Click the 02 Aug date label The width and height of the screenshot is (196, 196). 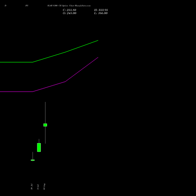click(x=44, y=187)
